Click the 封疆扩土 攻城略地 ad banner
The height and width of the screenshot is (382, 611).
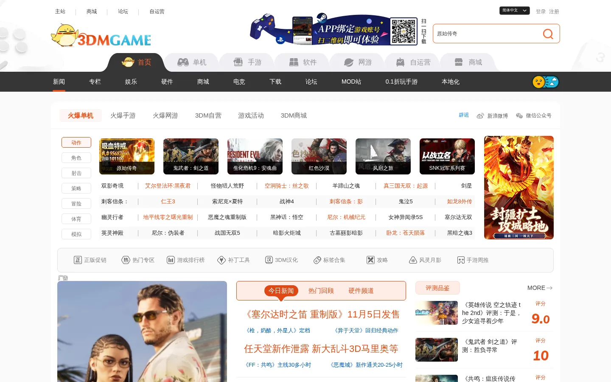(x=519, y=188)
